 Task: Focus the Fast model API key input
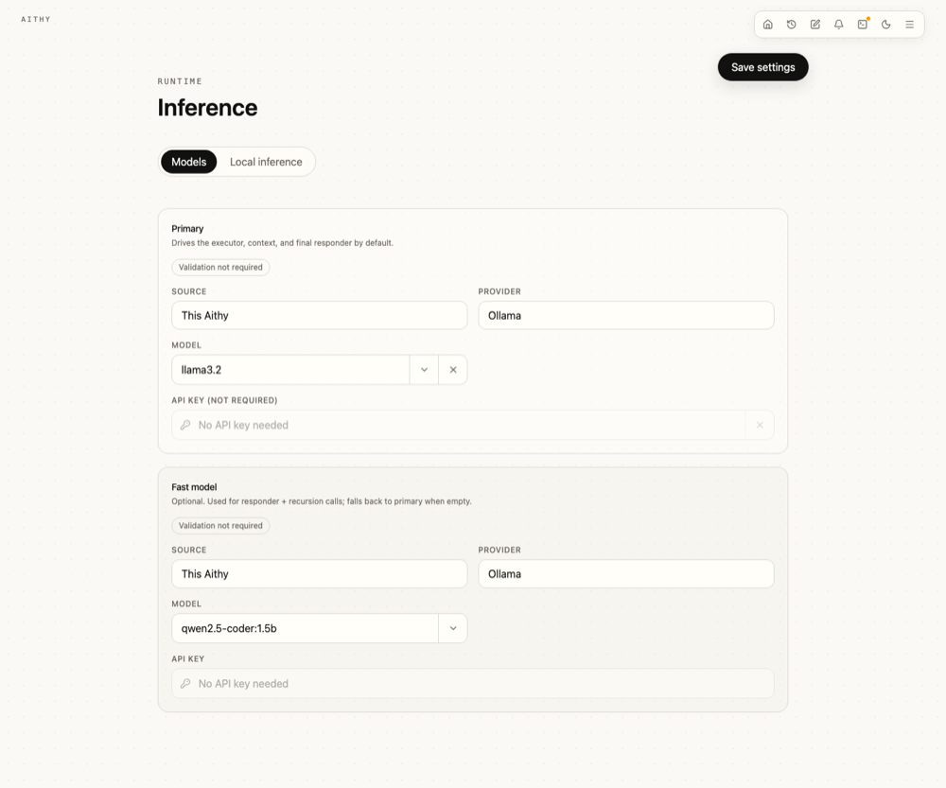tap(472, 684)
